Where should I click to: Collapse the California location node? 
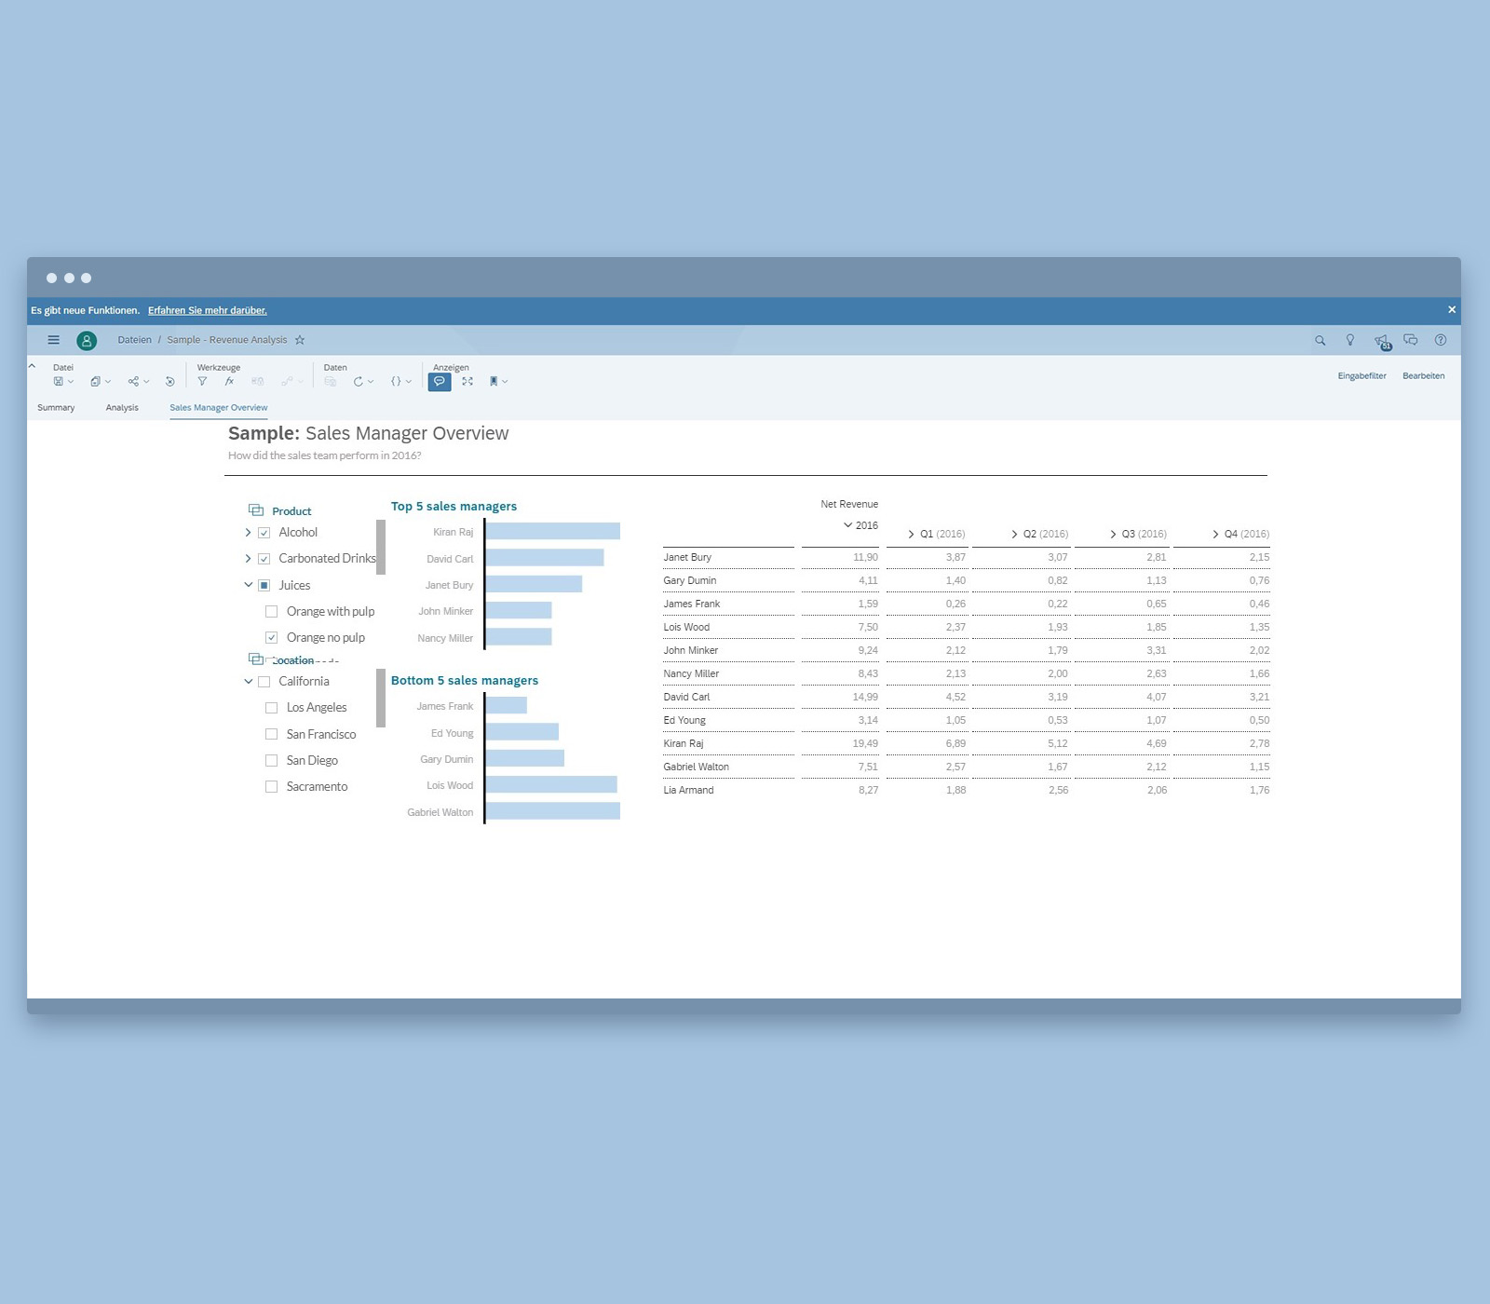249,682
